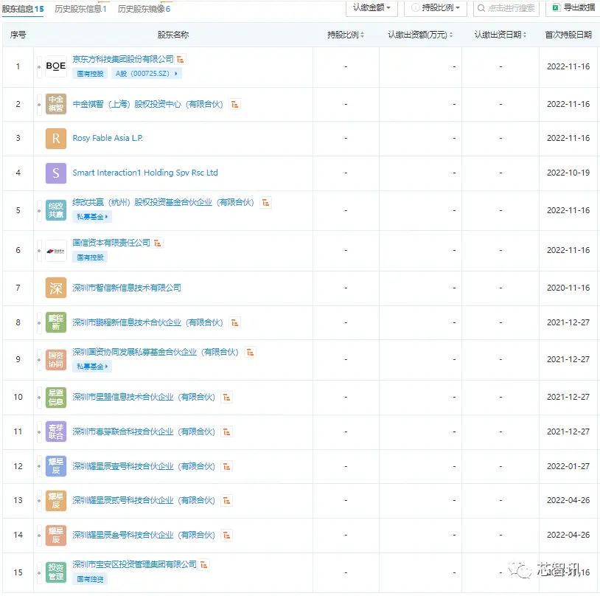The width and height of the screenshot is (600, 596).
Task: Click the 综改共赢 logo tile
Action: pos(56,210)
